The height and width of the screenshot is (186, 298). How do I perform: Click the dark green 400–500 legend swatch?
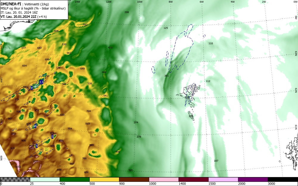[74, 179]
